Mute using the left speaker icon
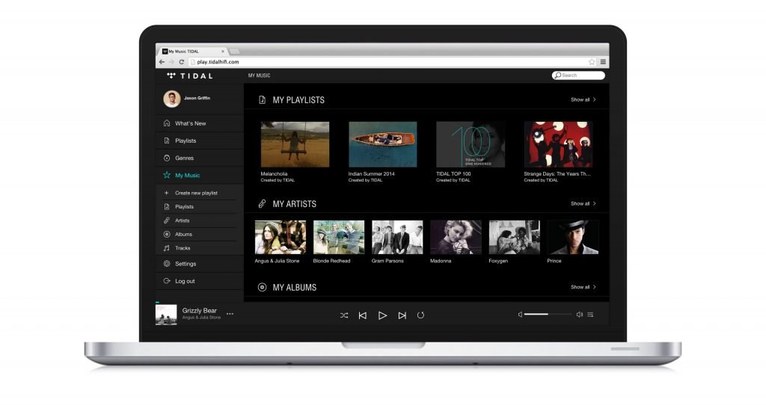This screenshot has height=405, width=766. (x=520, y=315)
